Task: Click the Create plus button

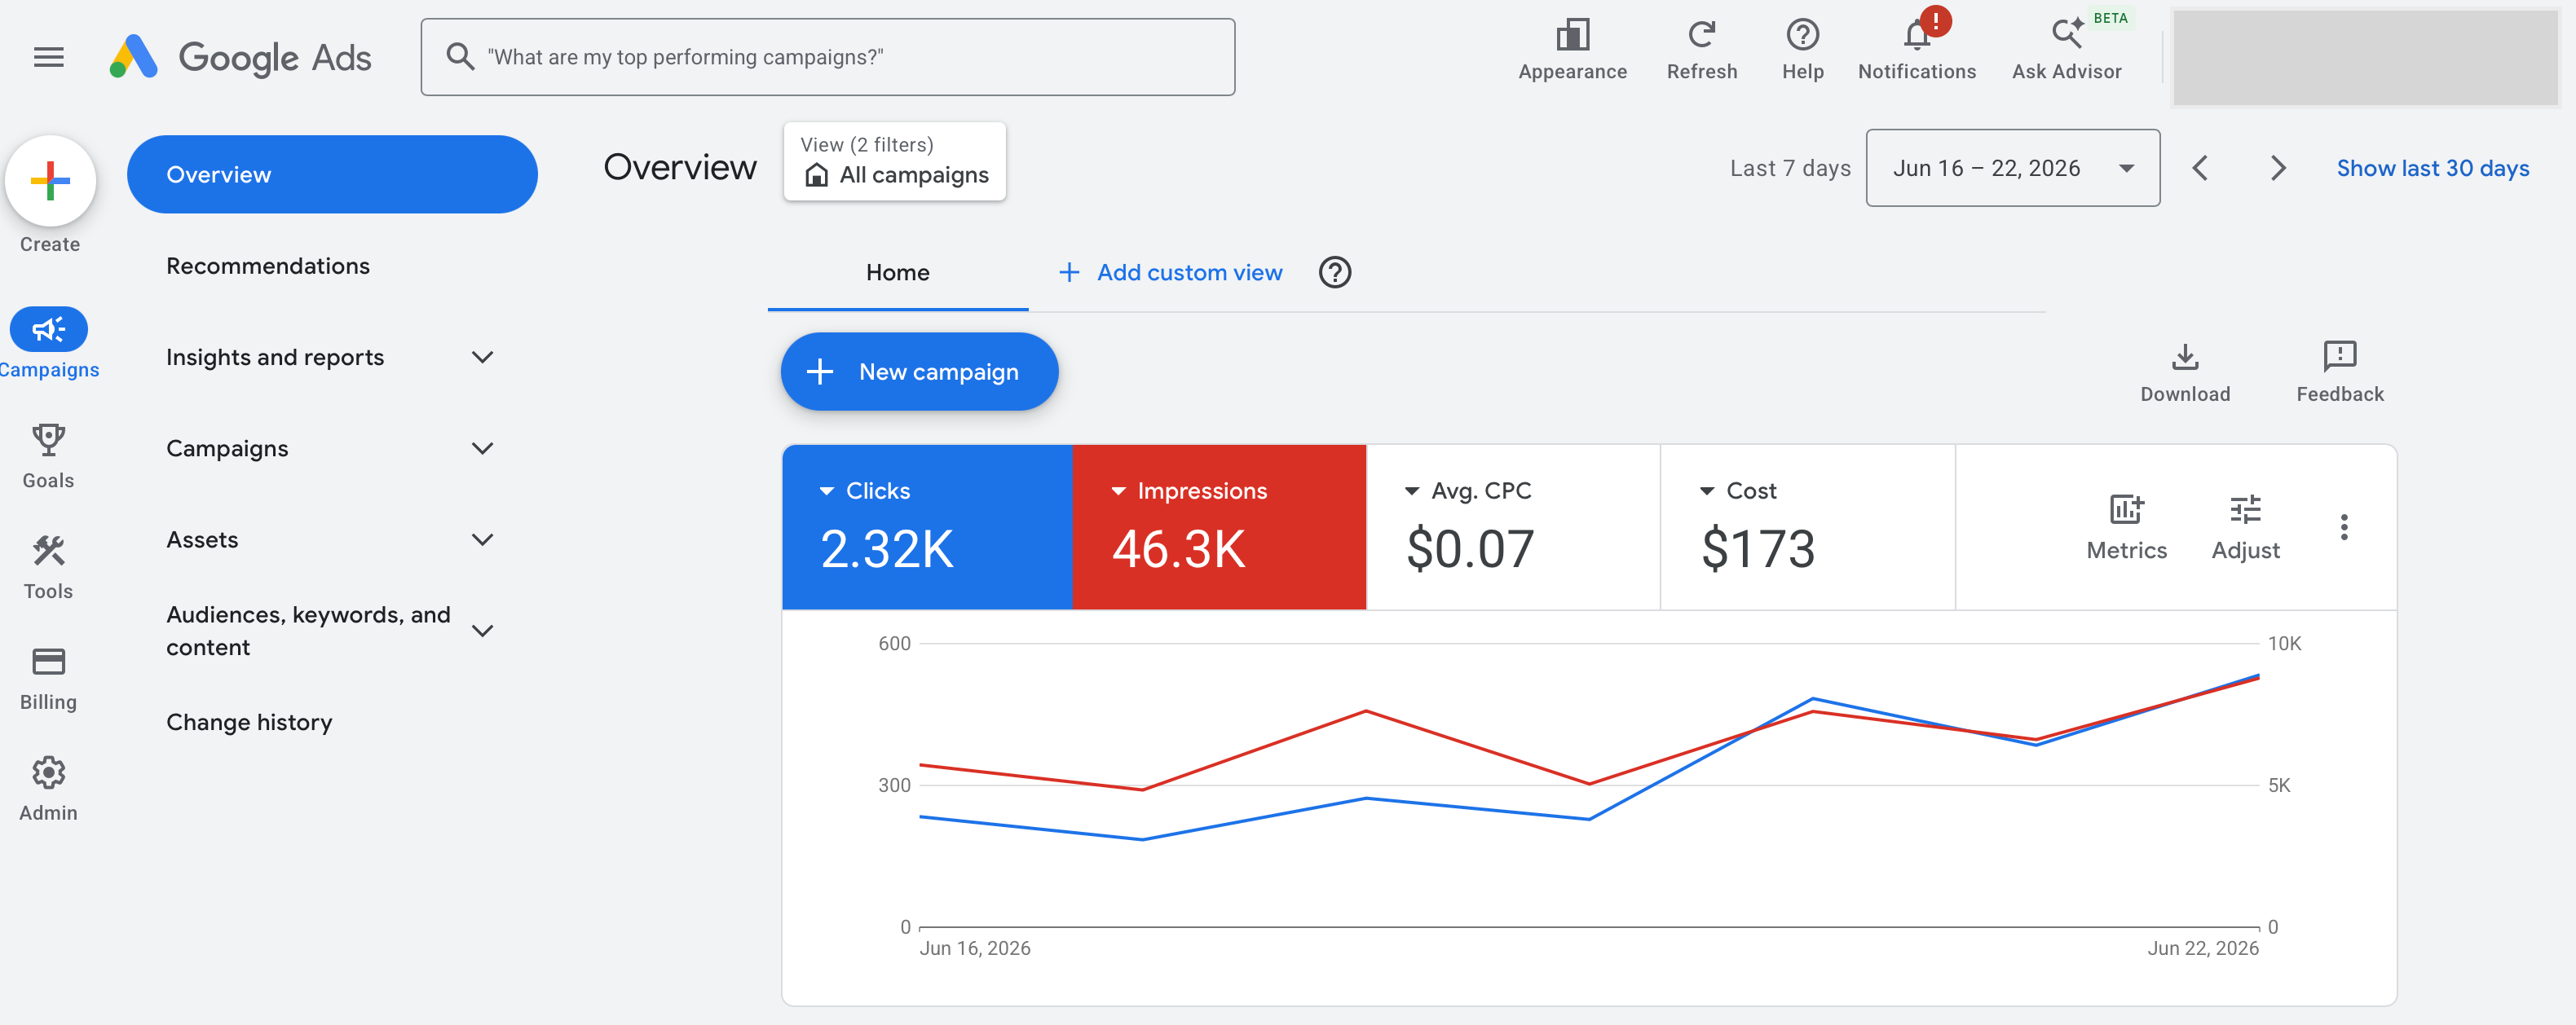Action: [x=50, y=181]
